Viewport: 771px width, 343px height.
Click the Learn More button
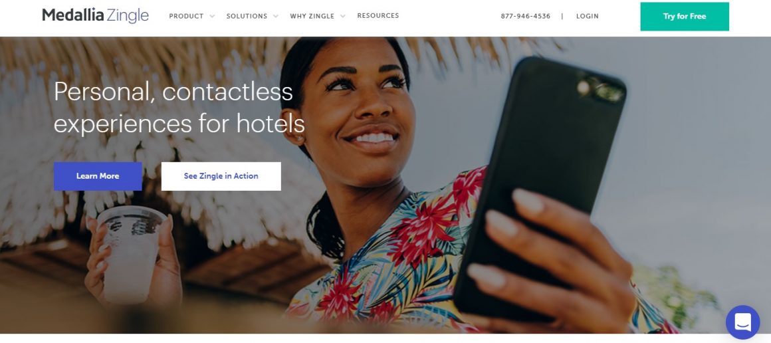pos(98,176)
